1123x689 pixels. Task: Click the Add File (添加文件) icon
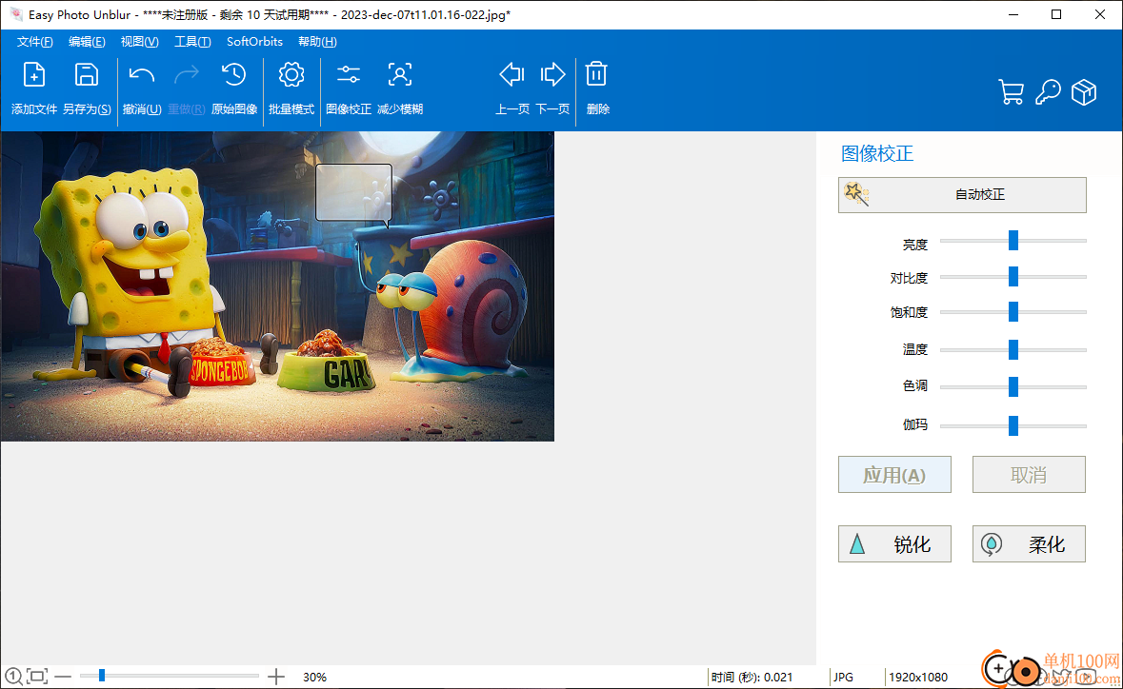click(33, 75)
